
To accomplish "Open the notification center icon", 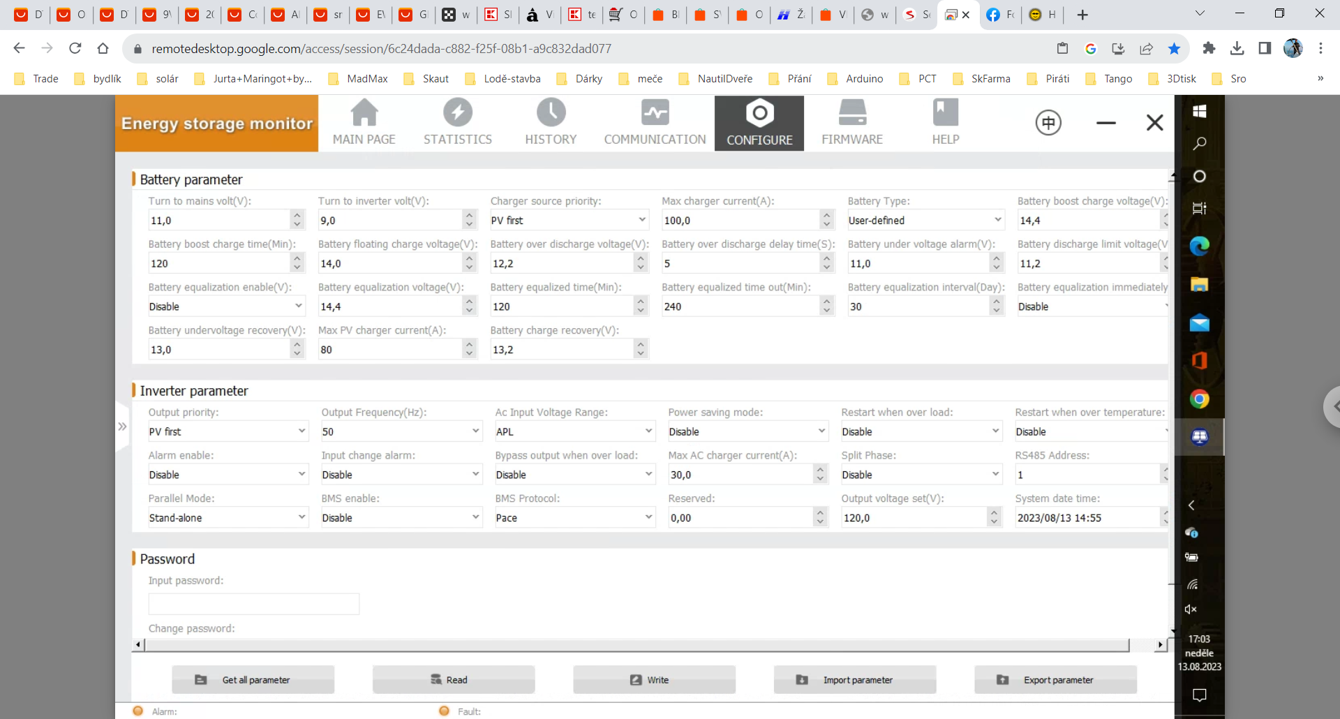I will point(1199,695).
